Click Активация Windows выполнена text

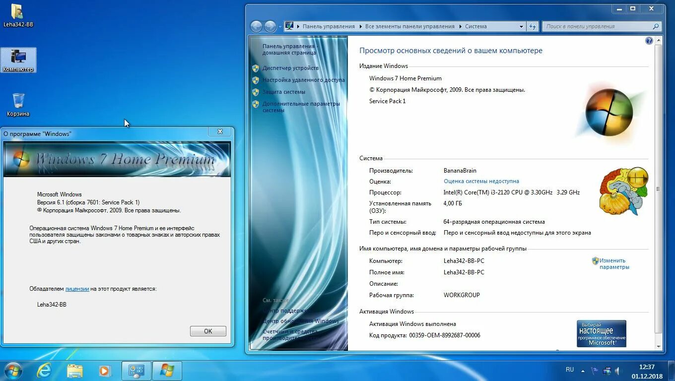412,324
